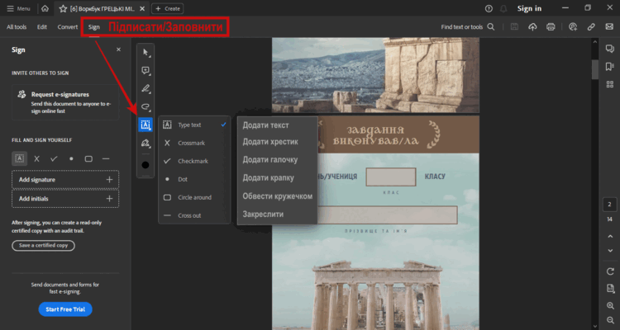Expand Add initials with plus
The image size is (620, 330).
(x=109, y=199)
